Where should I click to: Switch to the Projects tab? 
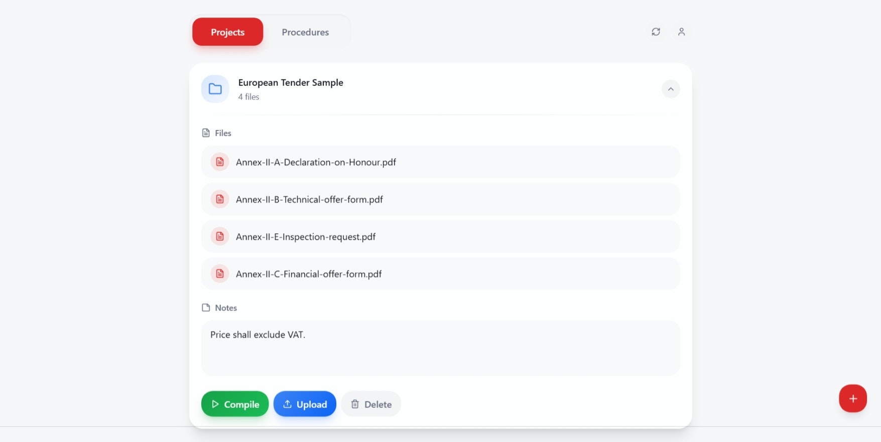[227, 32]
